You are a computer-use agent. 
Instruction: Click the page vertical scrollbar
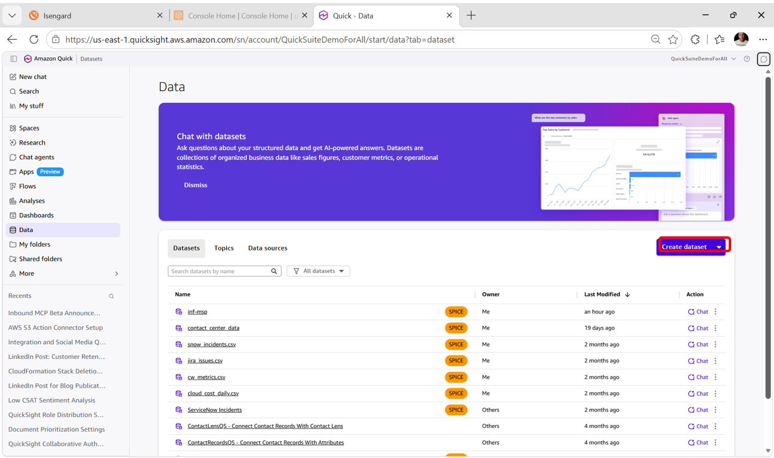click(768, 238)
